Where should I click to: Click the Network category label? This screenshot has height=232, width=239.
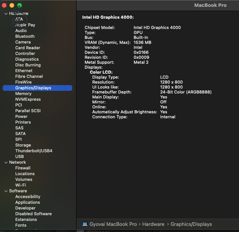click(18, 162)
